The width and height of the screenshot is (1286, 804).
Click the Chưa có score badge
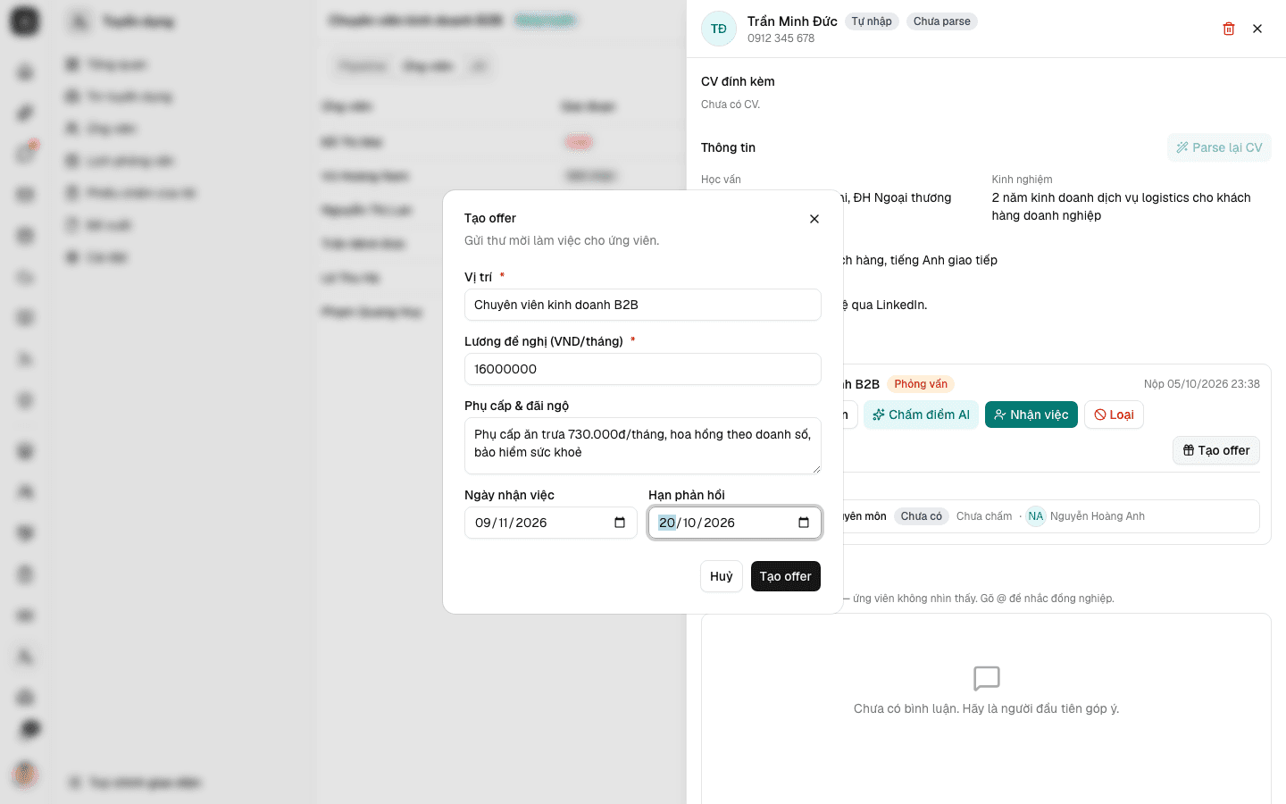pyautogui.click(x=922, y=516)
